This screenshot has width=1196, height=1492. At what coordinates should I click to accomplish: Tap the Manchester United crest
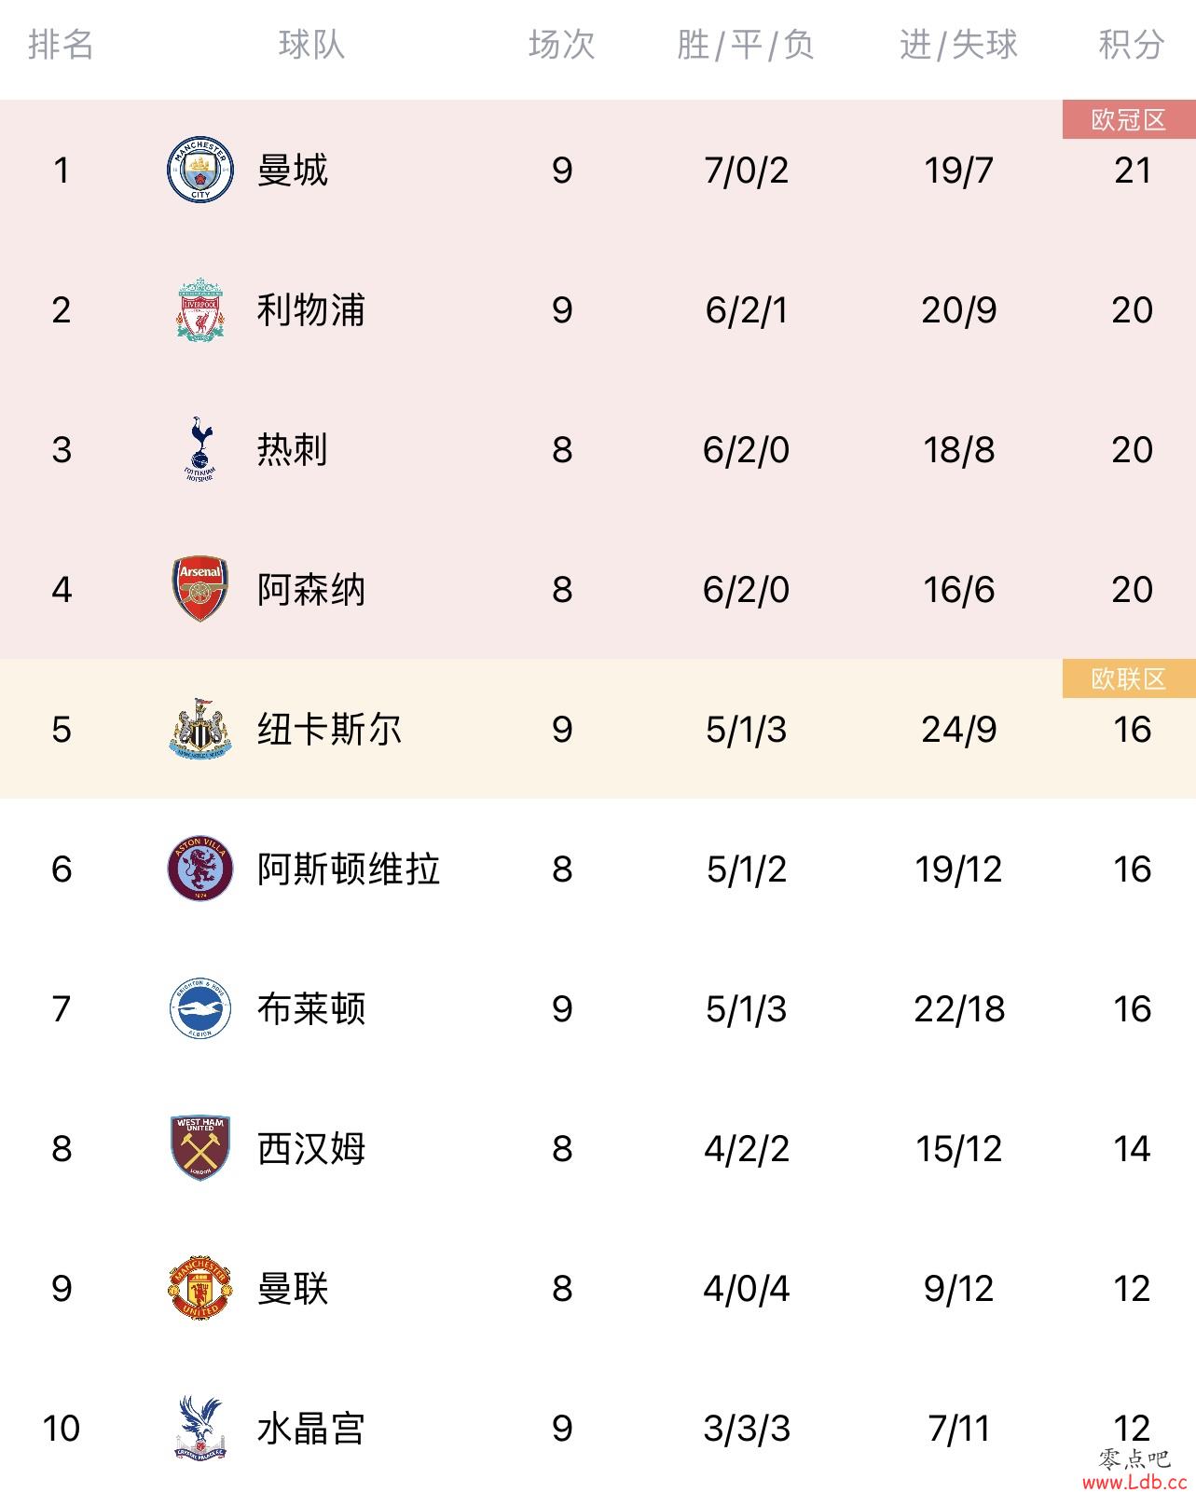[x=199, y=1288]
